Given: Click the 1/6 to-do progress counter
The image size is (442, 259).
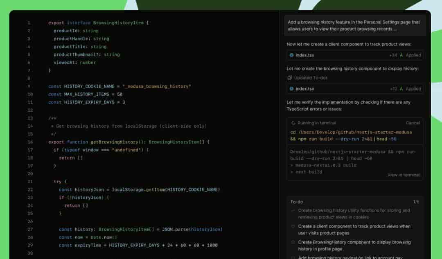Looking at the screenshot, I should coord(416,202).
